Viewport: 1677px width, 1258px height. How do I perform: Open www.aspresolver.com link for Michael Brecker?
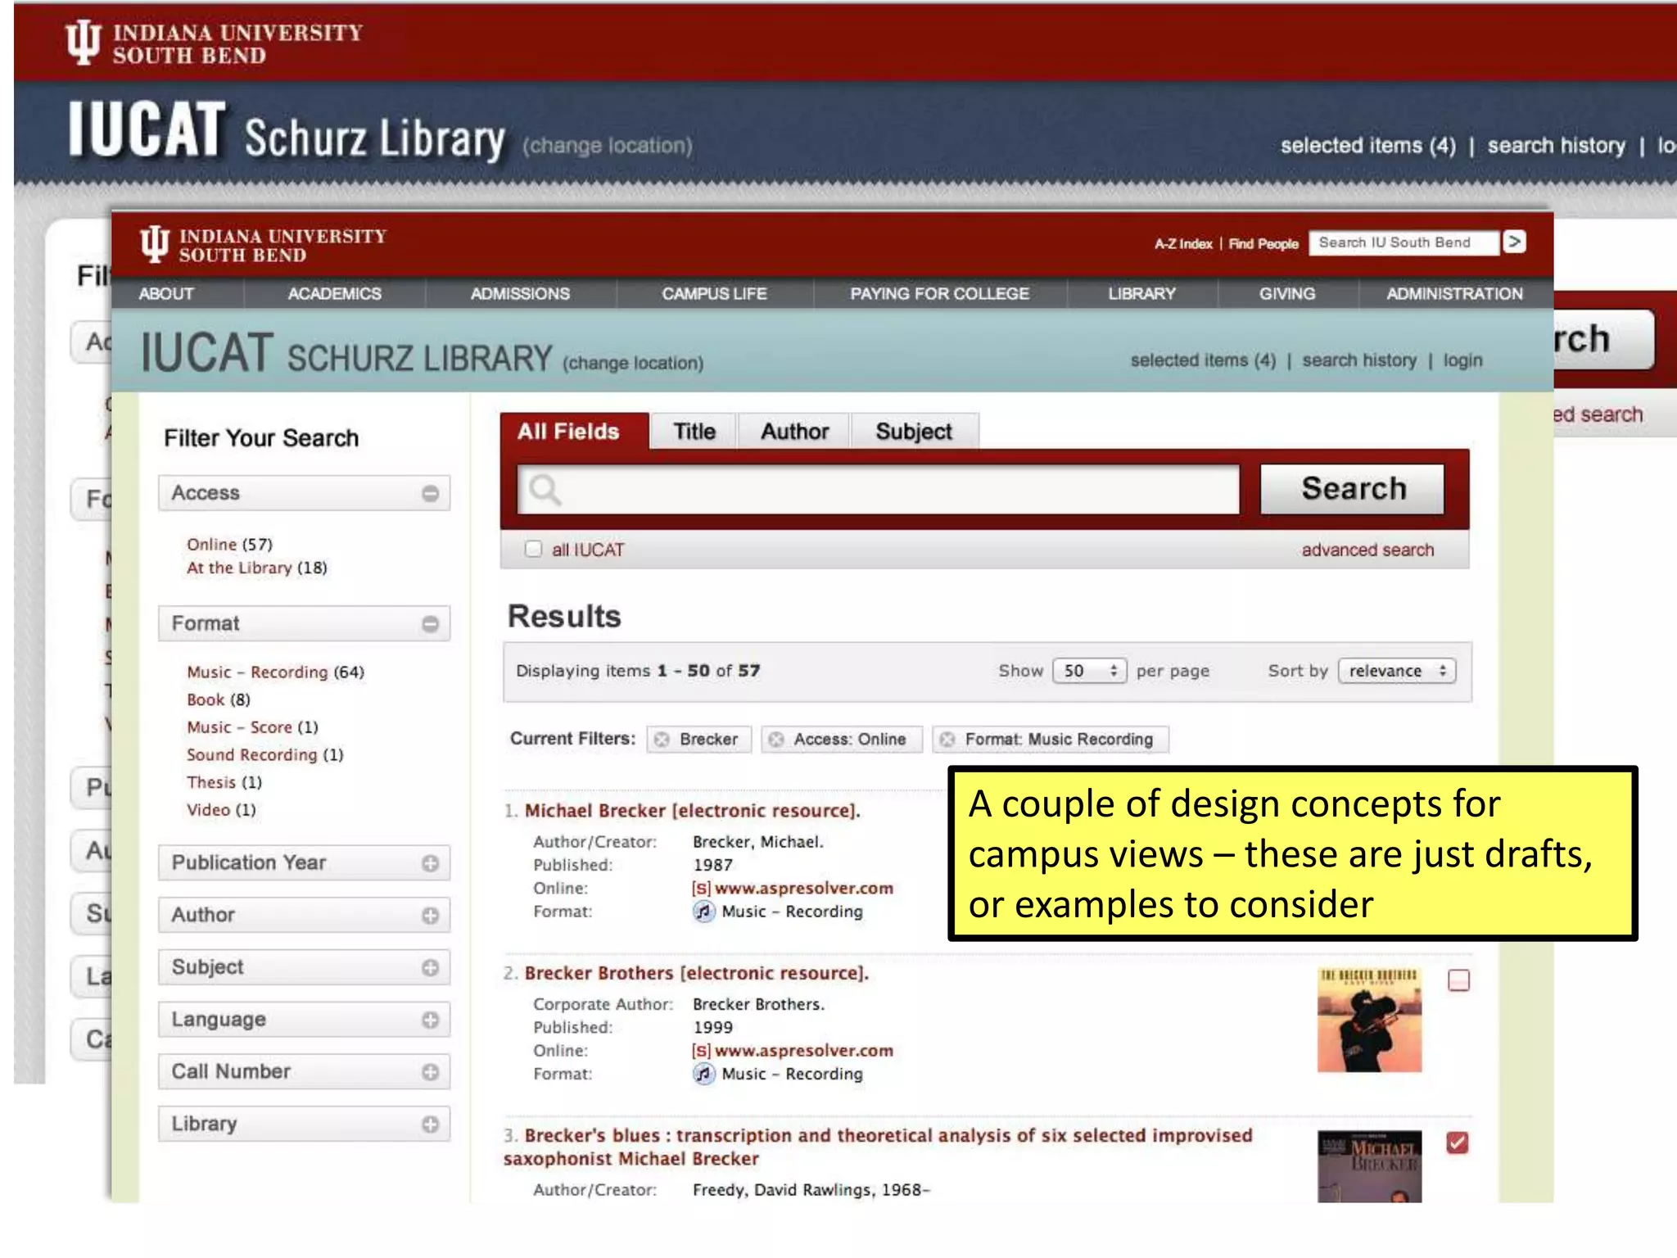coord(803,888)
